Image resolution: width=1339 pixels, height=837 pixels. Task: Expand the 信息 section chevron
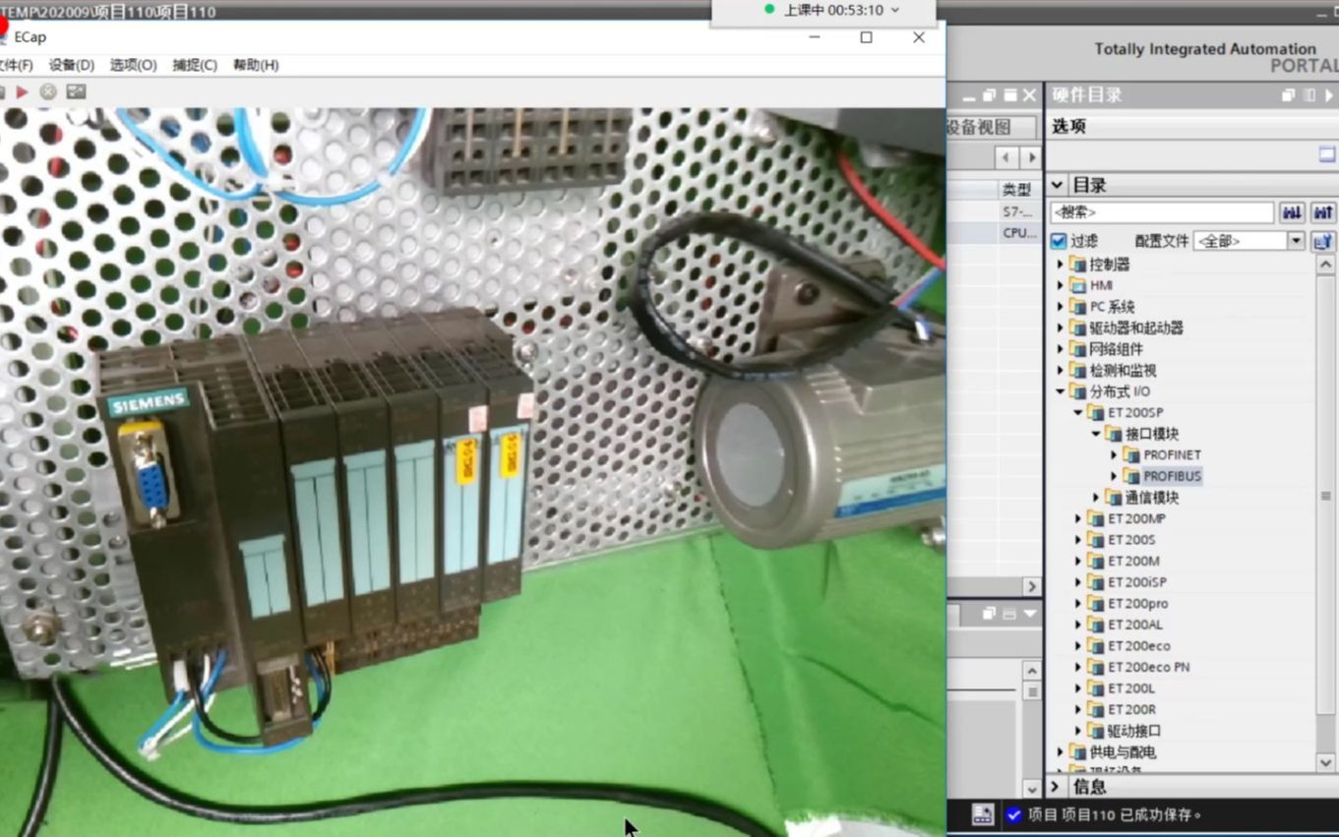[1056, 787]
